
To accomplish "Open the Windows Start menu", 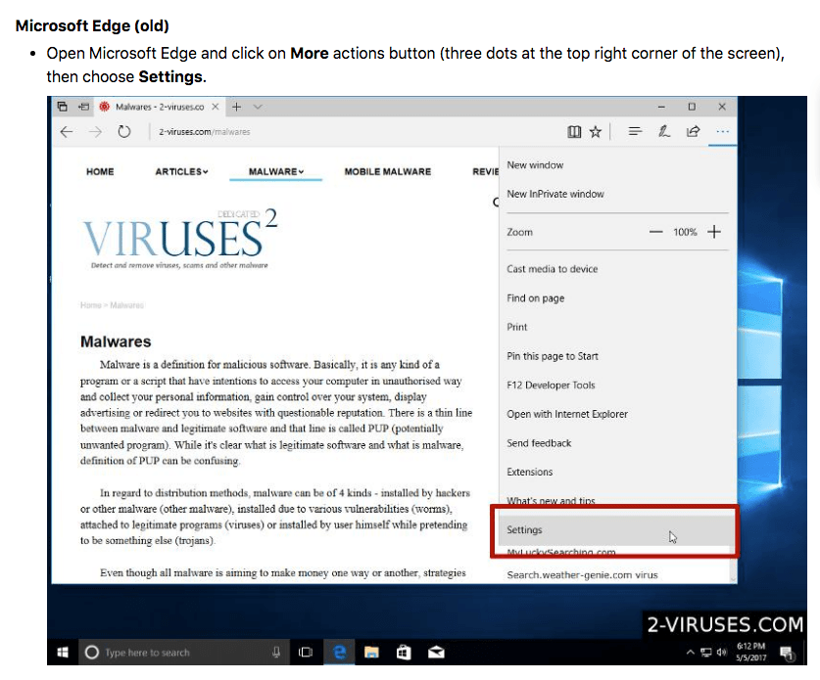I will [63, 653].
